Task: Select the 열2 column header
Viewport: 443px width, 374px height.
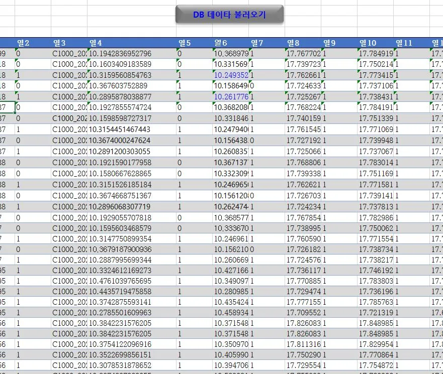Action: [x=33, y=43]
